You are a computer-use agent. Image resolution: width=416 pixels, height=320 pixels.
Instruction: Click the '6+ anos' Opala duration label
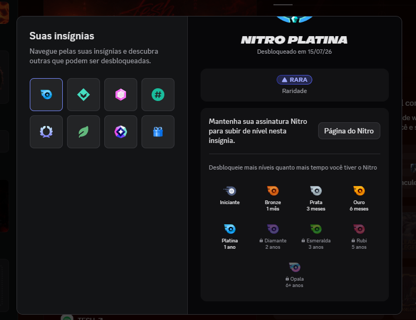tap(295, 285)
